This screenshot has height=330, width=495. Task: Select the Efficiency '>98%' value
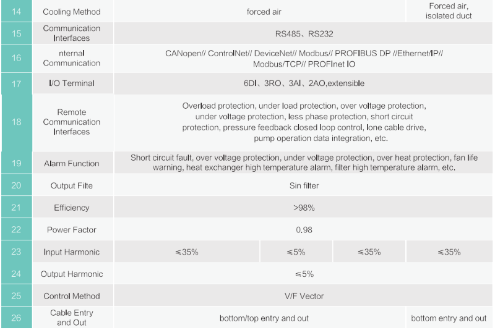click(304, 208)
